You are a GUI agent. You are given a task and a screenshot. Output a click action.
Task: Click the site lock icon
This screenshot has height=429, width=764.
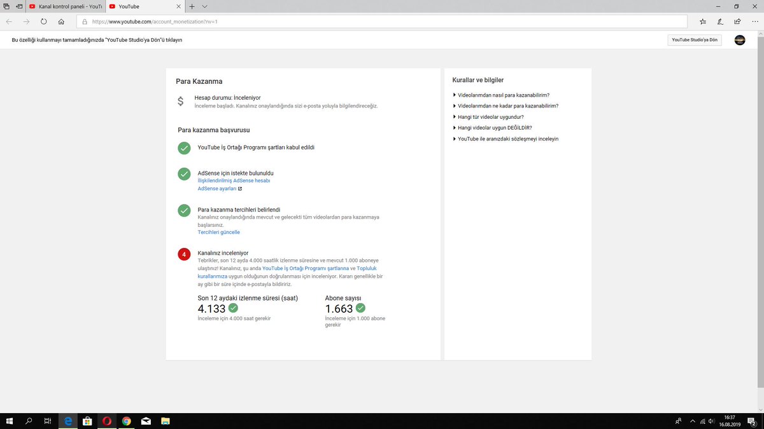pos(84,21)
